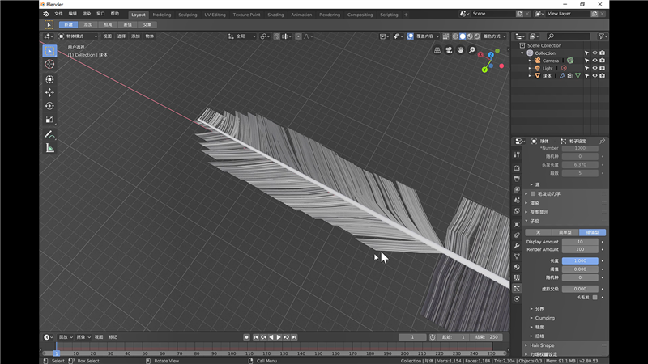Switch to wireframe shading mode
648x364 pixels.
455,36
